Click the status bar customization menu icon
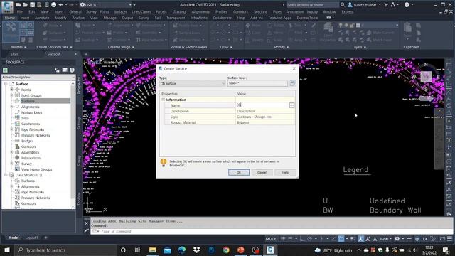 click(x=449, y=239)
